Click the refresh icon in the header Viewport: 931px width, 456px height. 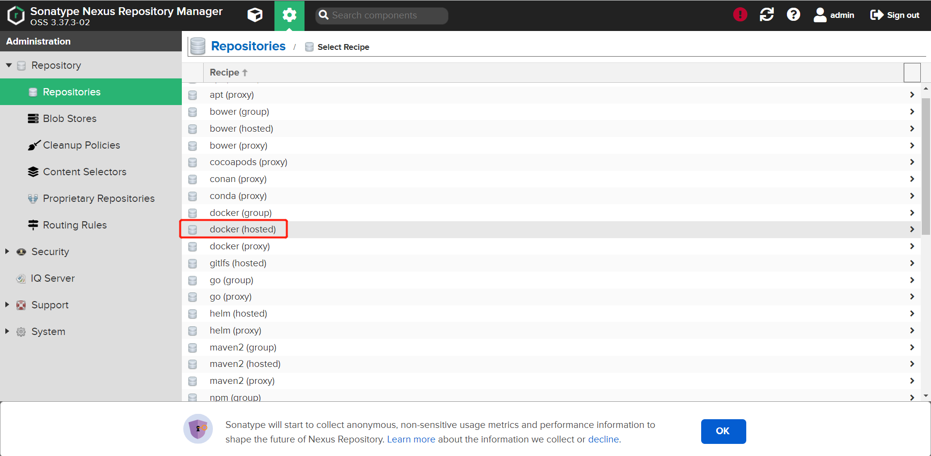pos(767,15)
